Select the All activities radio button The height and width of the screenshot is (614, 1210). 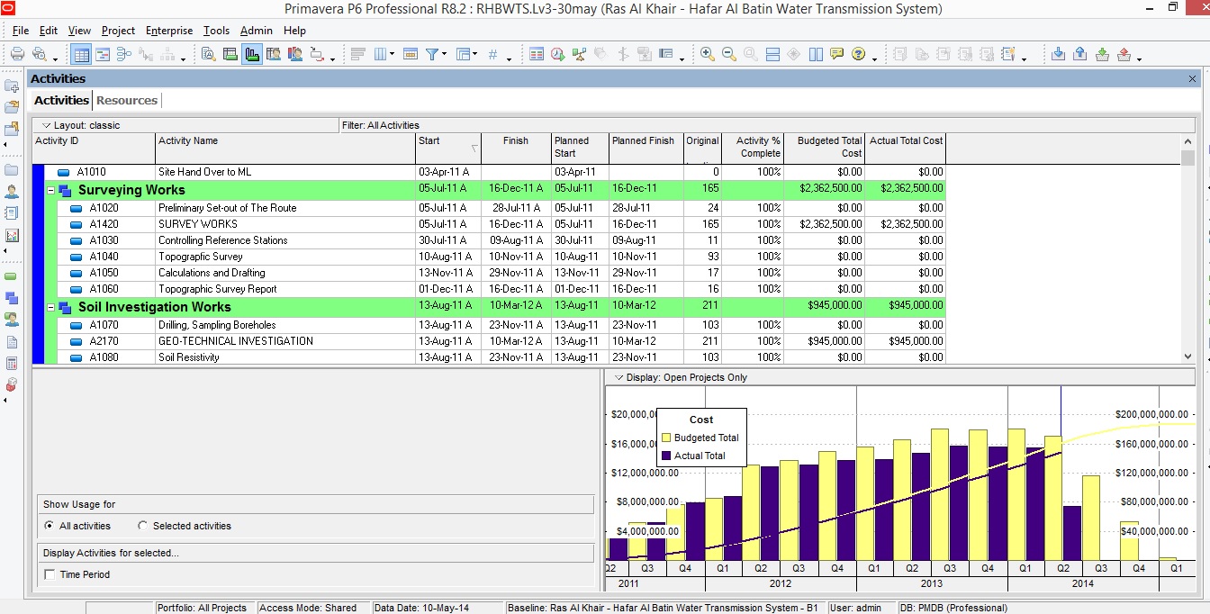tap(50, 526)
